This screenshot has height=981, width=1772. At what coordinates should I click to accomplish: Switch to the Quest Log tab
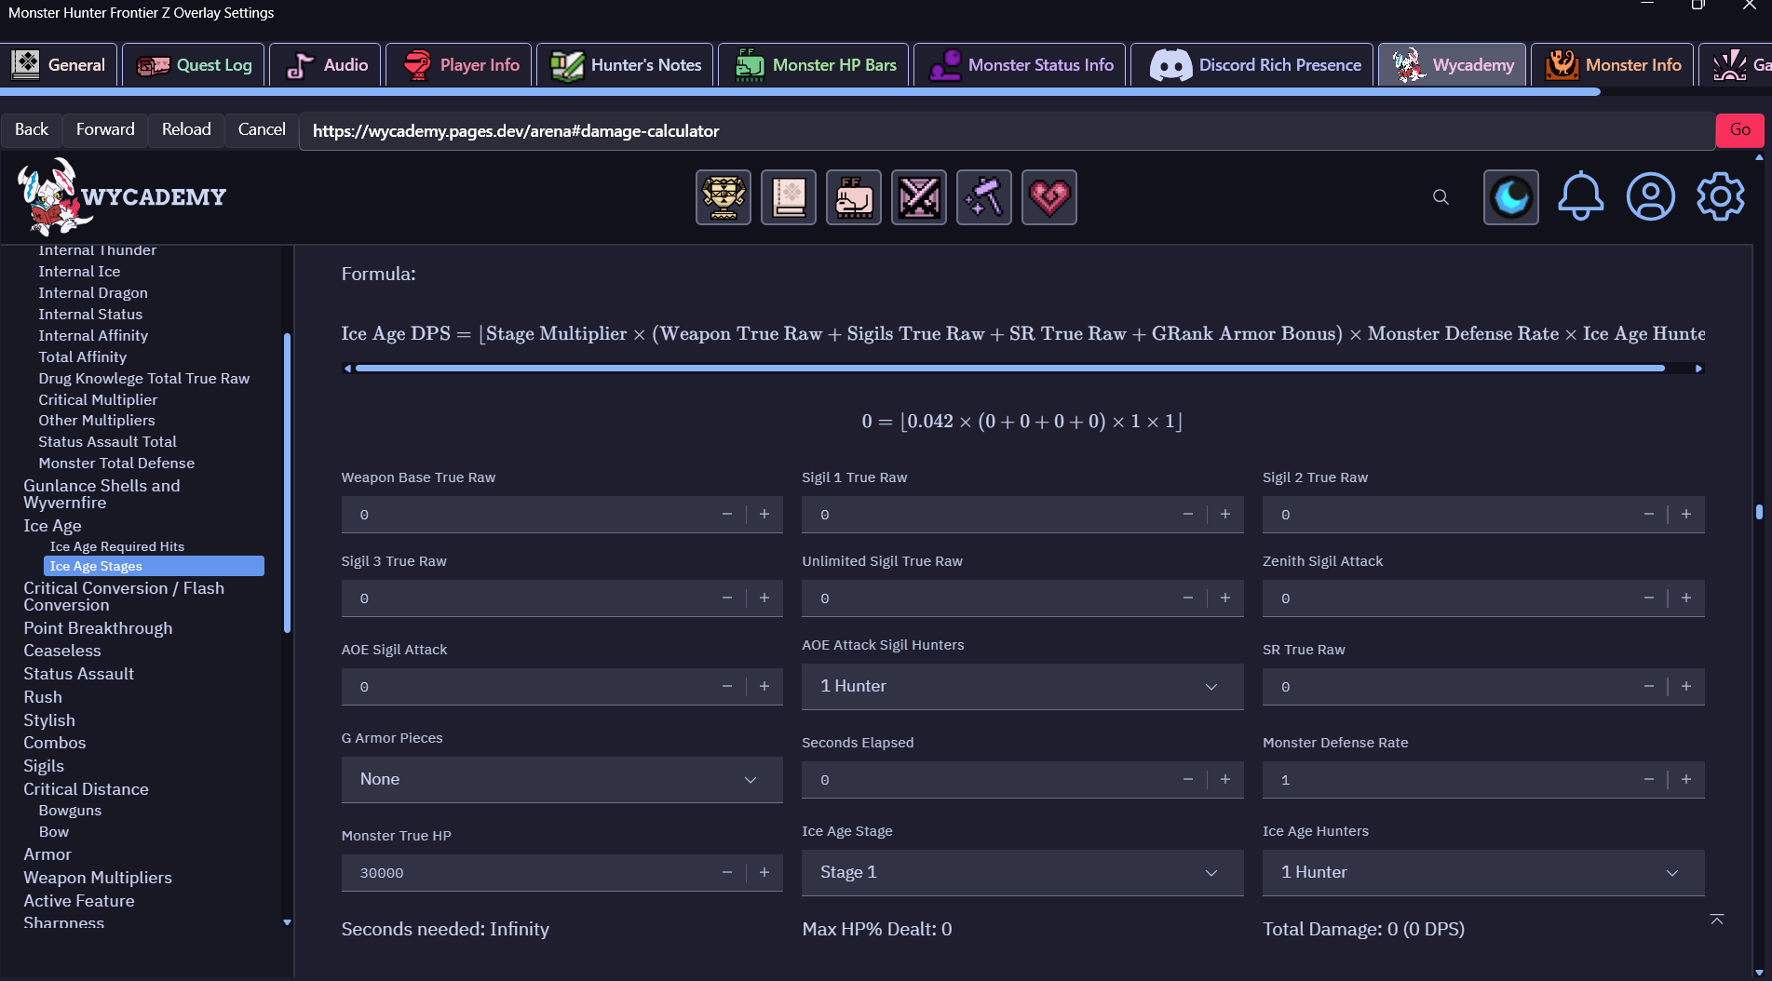[x=194, y=64]
